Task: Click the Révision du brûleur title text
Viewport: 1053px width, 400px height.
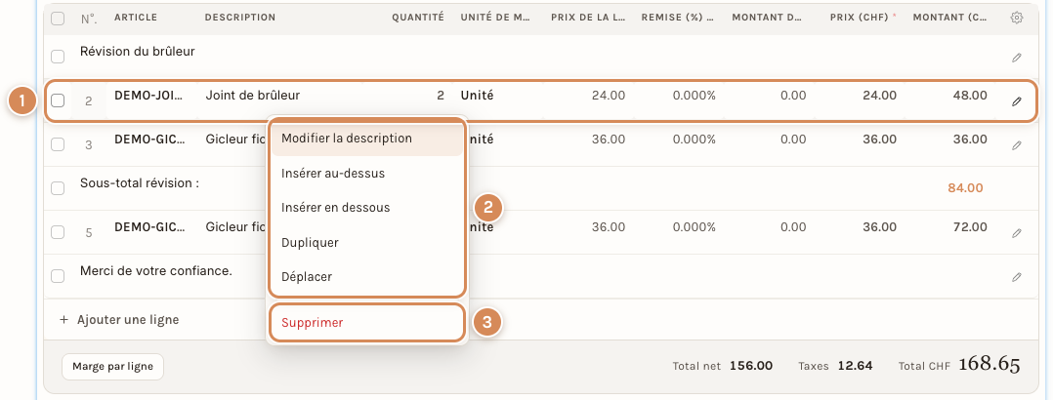Action: (x=138, y=51)
